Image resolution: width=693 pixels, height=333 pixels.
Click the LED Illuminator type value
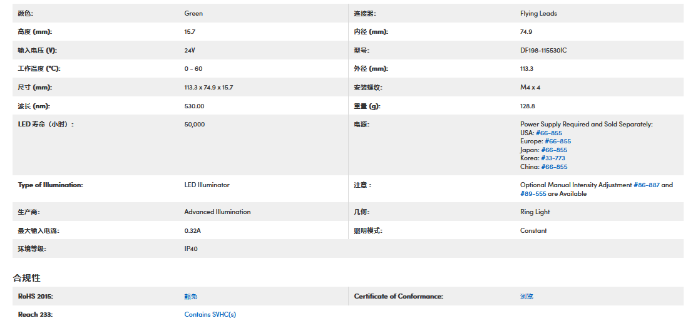(x=207, y=185)
